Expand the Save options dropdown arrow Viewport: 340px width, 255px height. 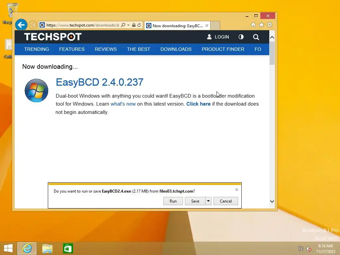208,201
